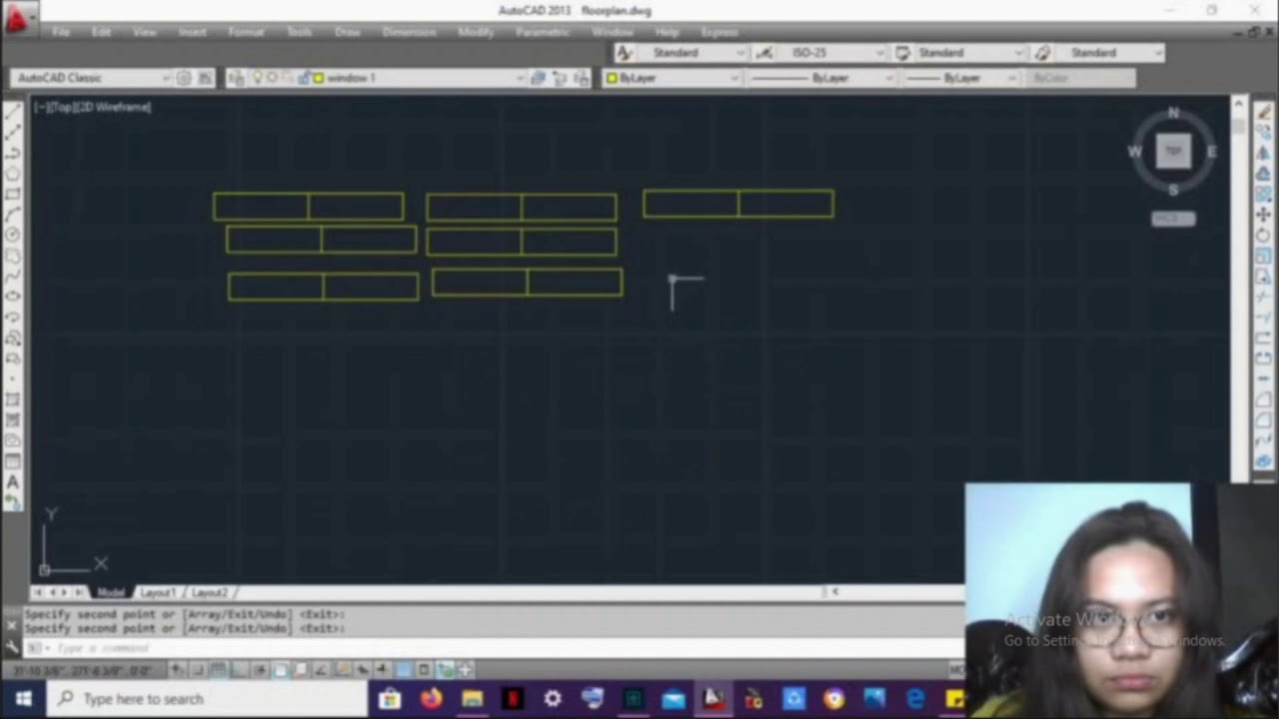Open the Dimension Style manager icon

tap(764, 53)
